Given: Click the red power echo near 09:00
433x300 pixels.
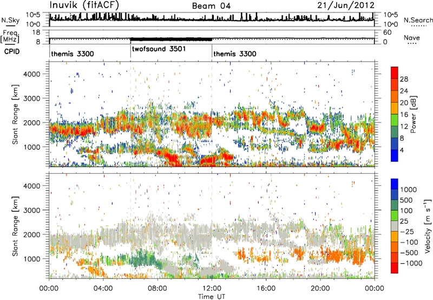Looking at the screenshot, I should coord(171,159).
